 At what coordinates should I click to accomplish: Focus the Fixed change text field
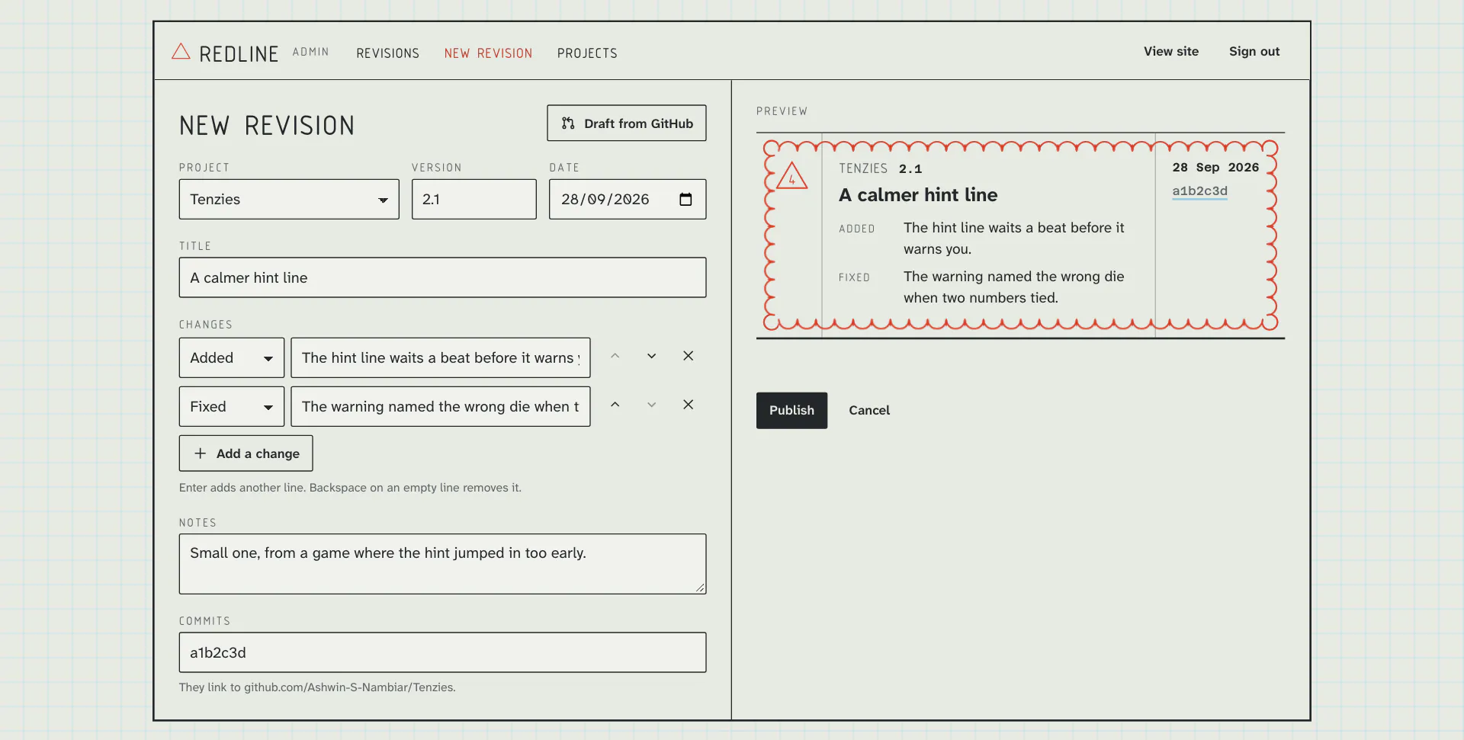pos(441,406)
